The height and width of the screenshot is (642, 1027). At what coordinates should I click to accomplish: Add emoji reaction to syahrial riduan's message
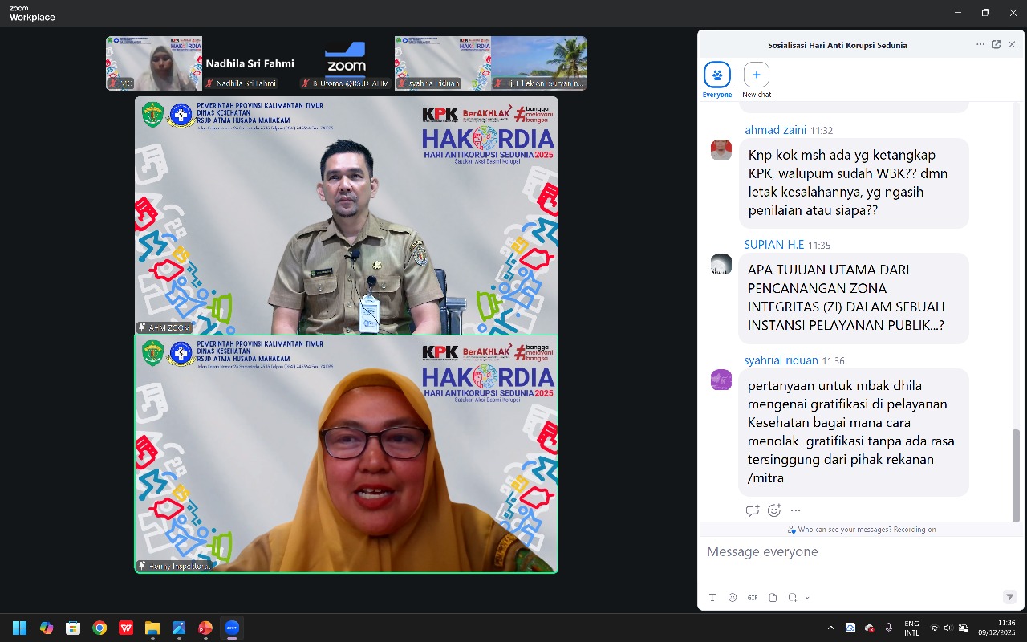pyautogui.click(x=774, y=510)
